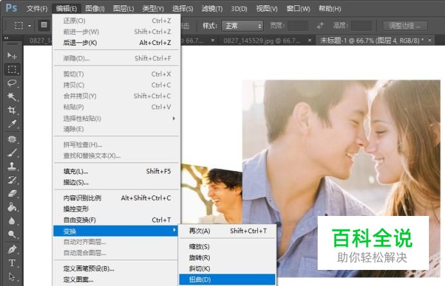Viewport: 445px width, 286px height.
Task: Open the 类型(Y) menu
Action: point(153,9)
